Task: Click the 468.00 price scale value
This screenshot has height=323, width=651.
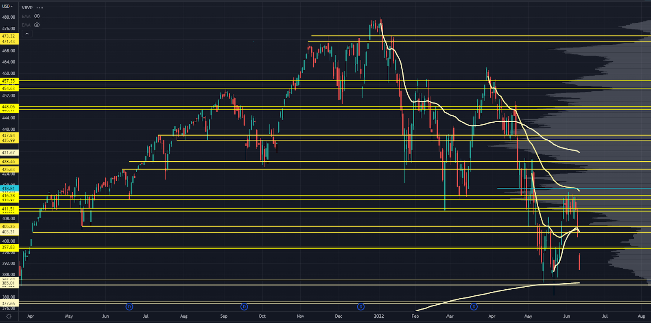Action: pyautogui.click(x=9, y=51)
